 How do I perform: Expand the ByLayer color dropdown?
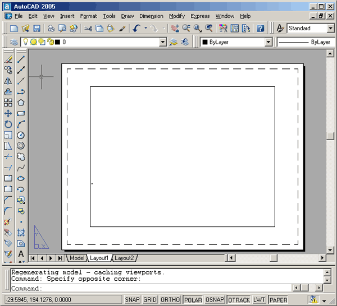point(268,42)
